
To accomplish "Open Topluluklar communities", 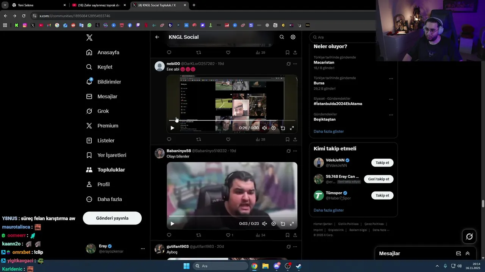I will pos(105,170).
